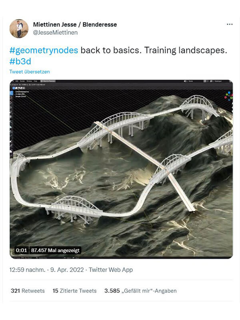Image resolution: width=240 pixels, height=320 pixels.
Task: Open Blender's Render menu
Action: click(x=22, y=81)
